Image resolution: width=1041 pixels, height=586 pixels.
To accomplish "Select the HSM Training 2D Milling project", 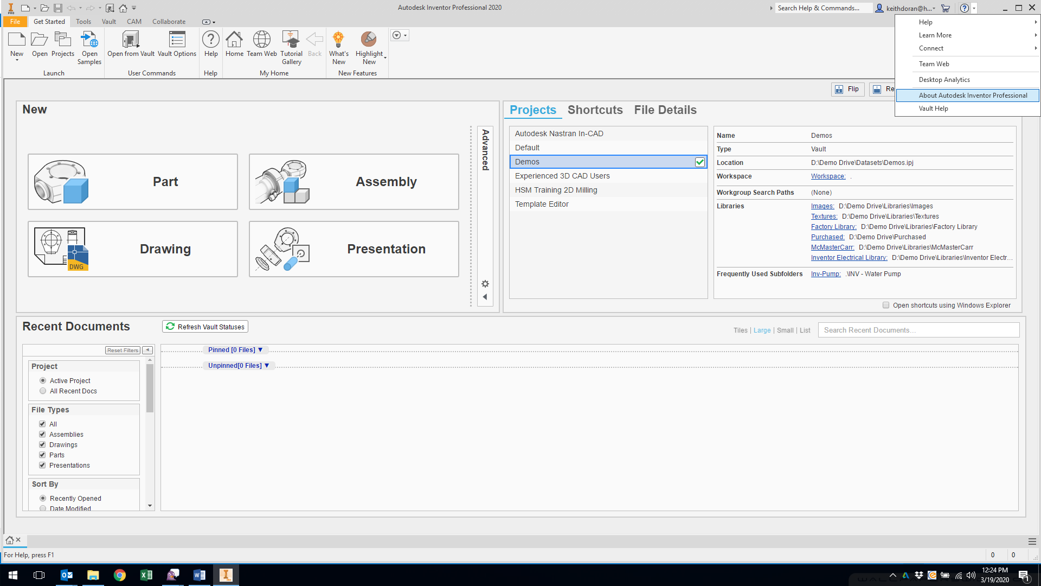I will pos(608,190).
